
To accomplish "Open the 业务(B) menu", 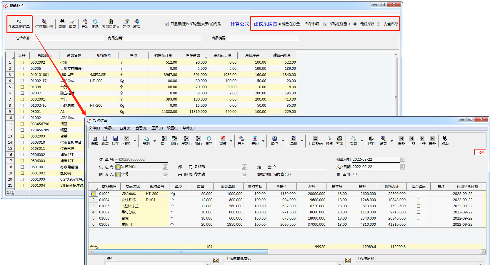I will (125, 128).
